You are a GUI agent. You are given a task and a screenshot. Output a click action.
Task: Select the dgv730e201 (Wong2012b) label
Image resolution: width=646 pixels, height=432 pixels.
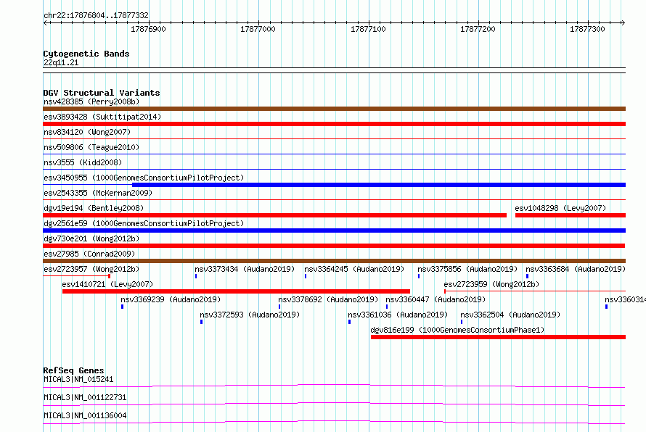(x=91, y=238)
